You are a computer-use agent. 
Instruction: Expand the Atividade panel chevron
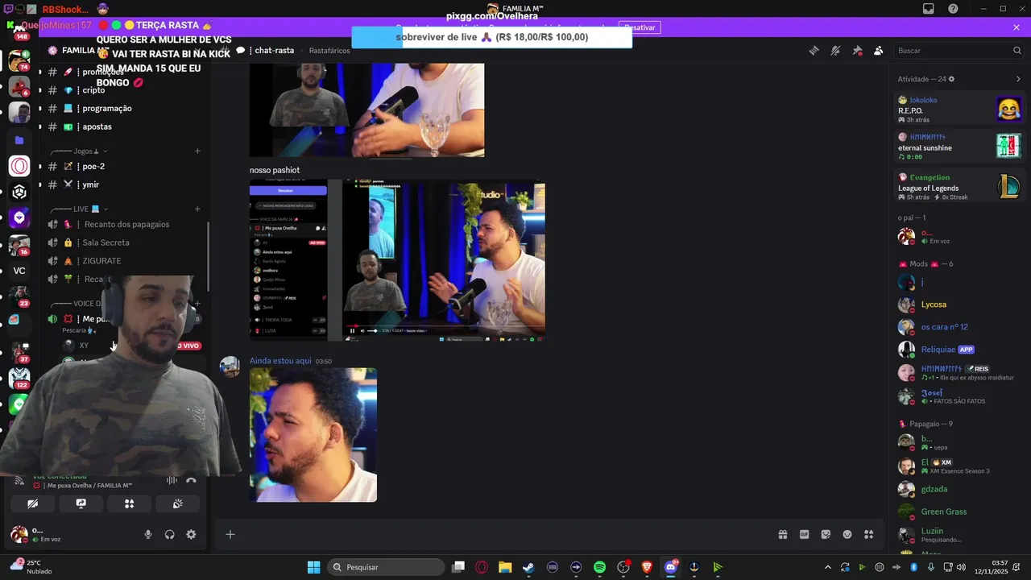point(1018,79)
